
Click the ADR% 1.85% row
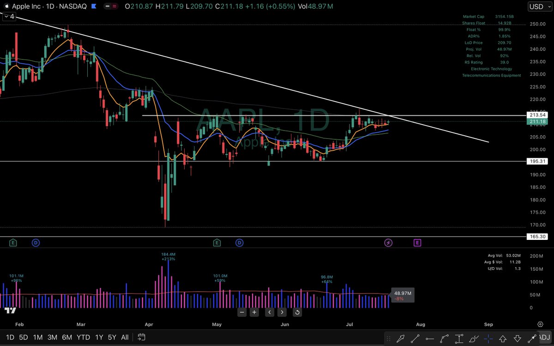(x=490, y=36)
